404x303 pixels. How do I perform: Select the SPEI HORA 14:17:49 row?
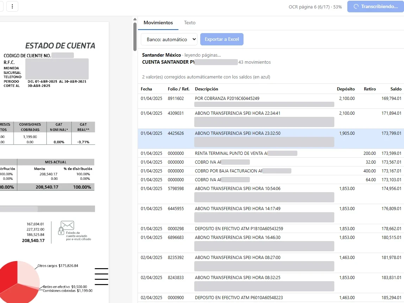pyautogui.click(x=271, y=214)
